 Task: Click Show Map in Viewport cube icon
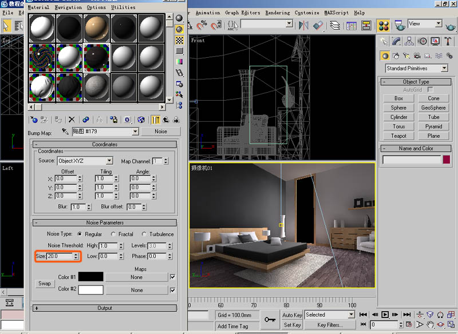pos(141,120)
